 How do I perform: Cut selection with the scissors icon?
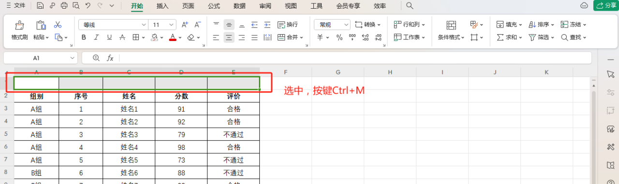[x=58, y=24]
